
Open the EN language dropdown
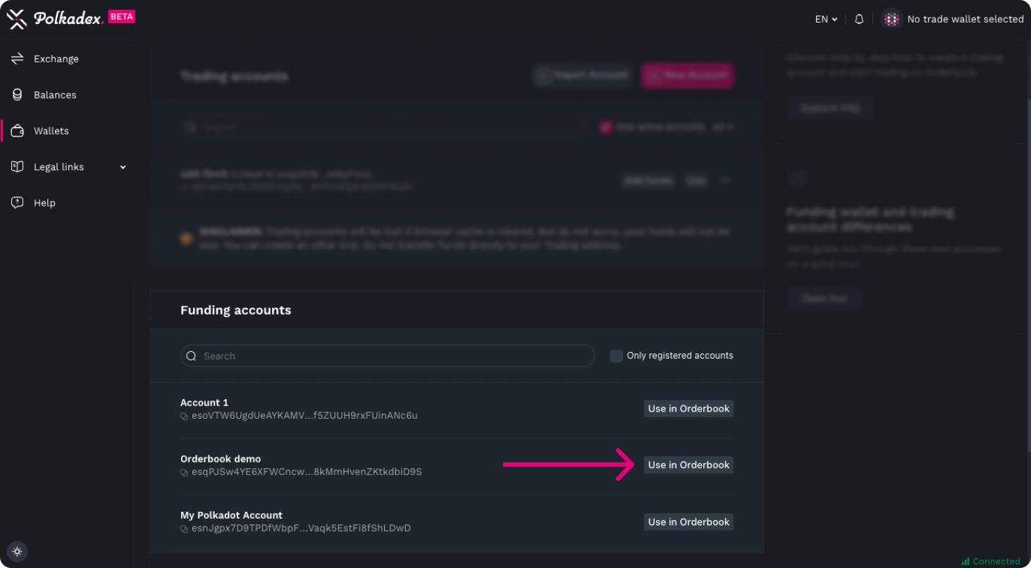[825, 20]
